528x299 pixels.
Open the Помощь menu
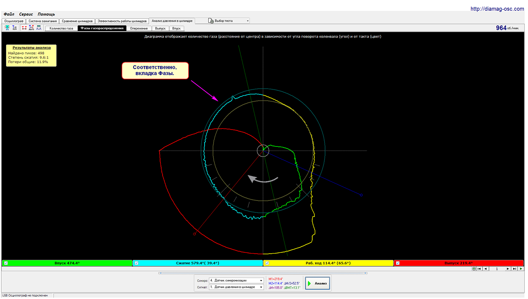click(x=46, y=14)
